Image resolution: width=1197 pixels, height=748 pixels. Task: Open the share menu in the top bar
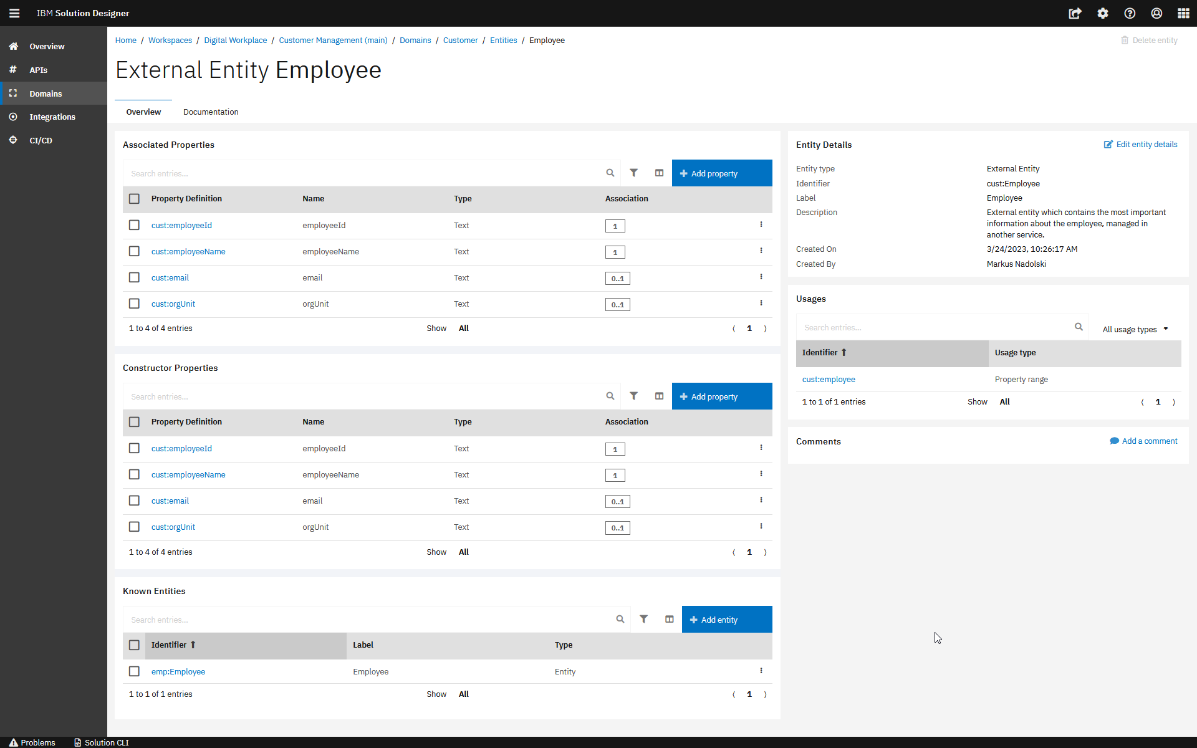[x=1075, y=13]
